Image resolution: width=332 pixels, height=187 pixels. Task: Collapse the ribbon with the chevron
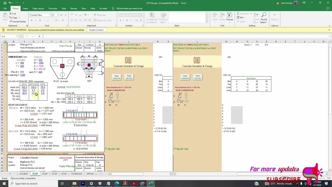[x=329, y=26]
